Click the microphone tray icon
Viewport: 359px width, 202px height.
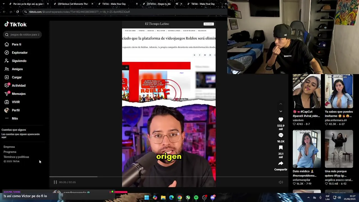[x=320, y=198]
